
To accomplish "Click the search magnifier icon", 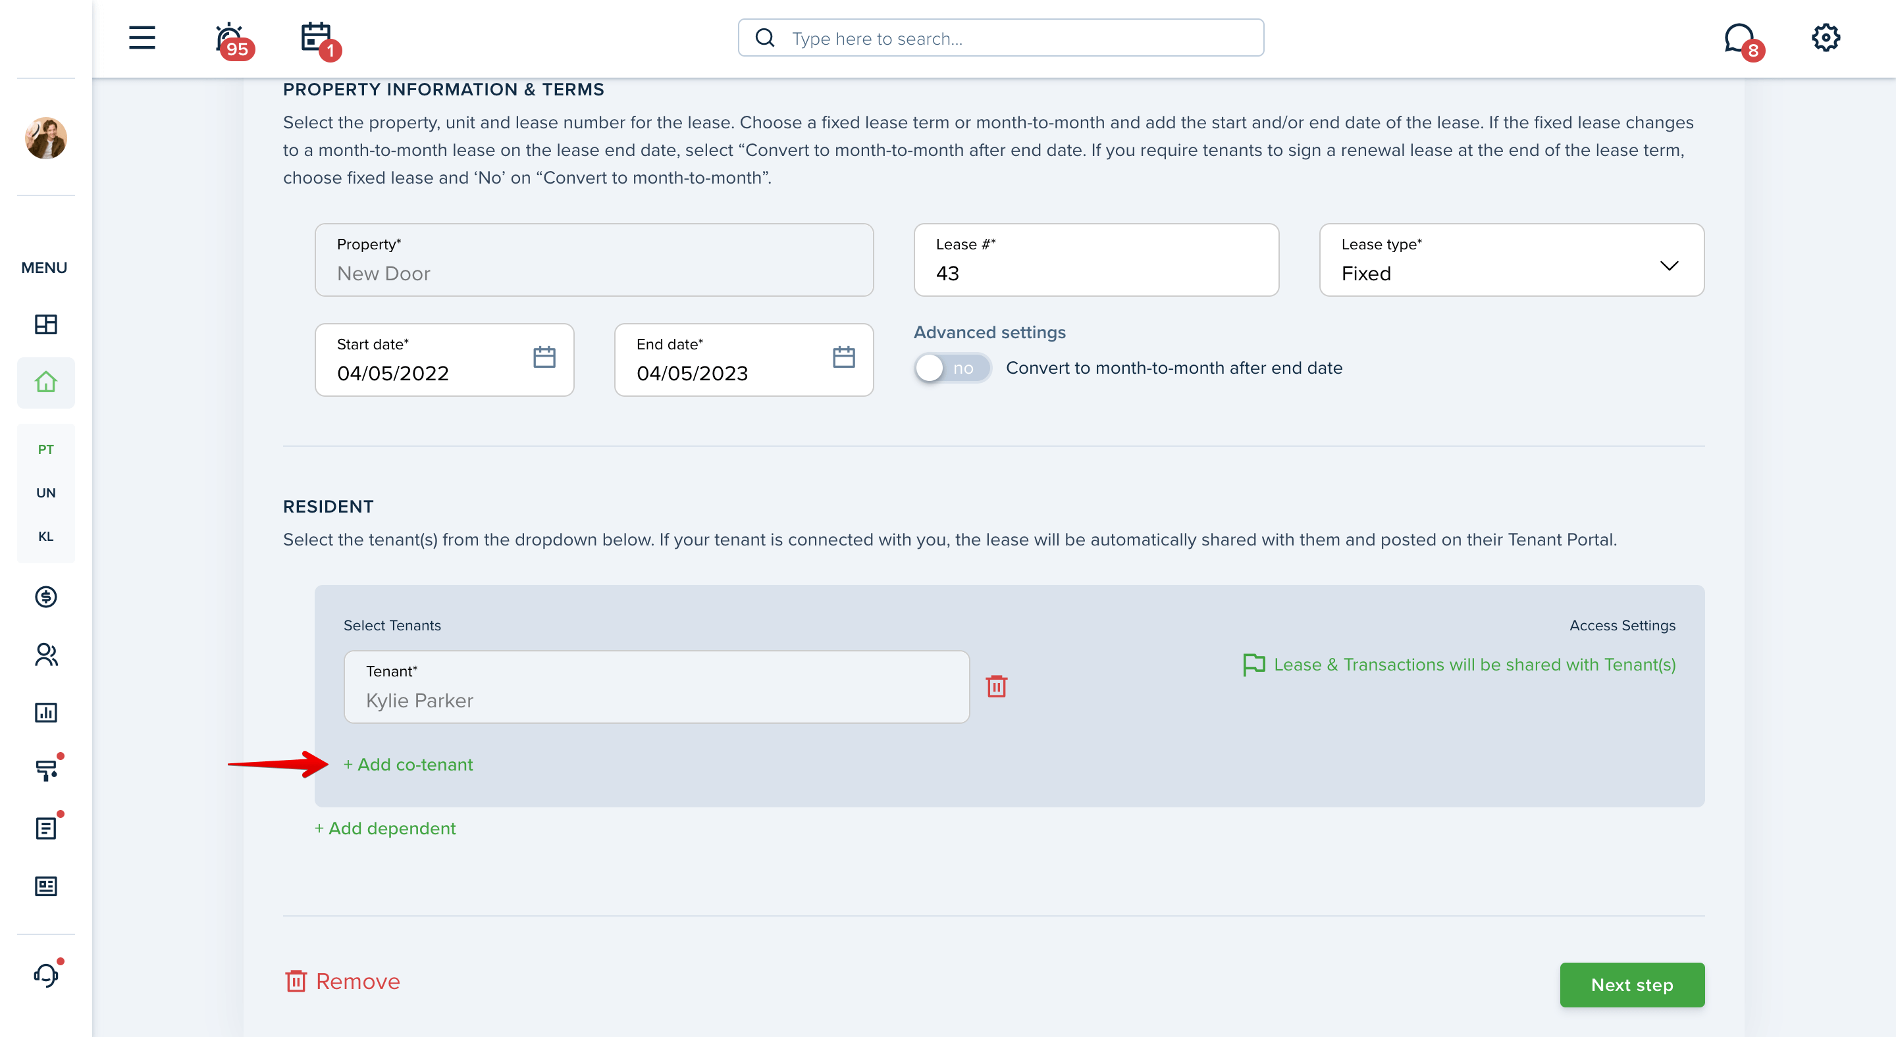I will tap(765, 38).
